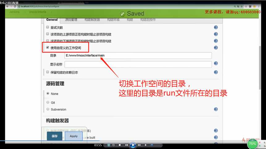
Task: Uncheck 使用自定义的工作空间
Action: click(x=48, y=47)
